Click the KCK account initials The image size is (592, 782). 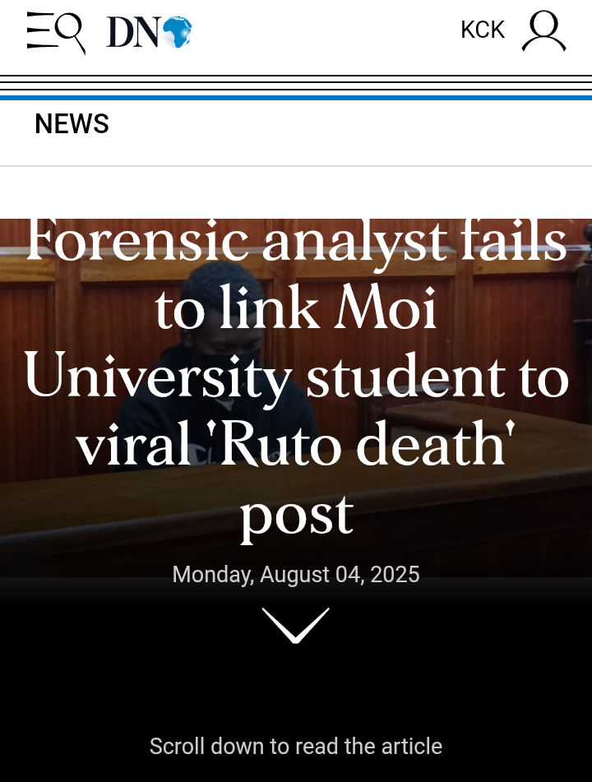(x=482, y=30)
